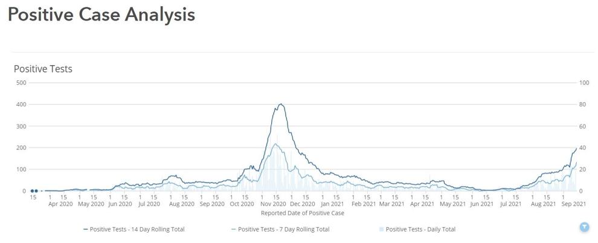Select the 7-day line peak in Nov 2020
This screenshot has height=243, width=598.
tap(275, 144)
